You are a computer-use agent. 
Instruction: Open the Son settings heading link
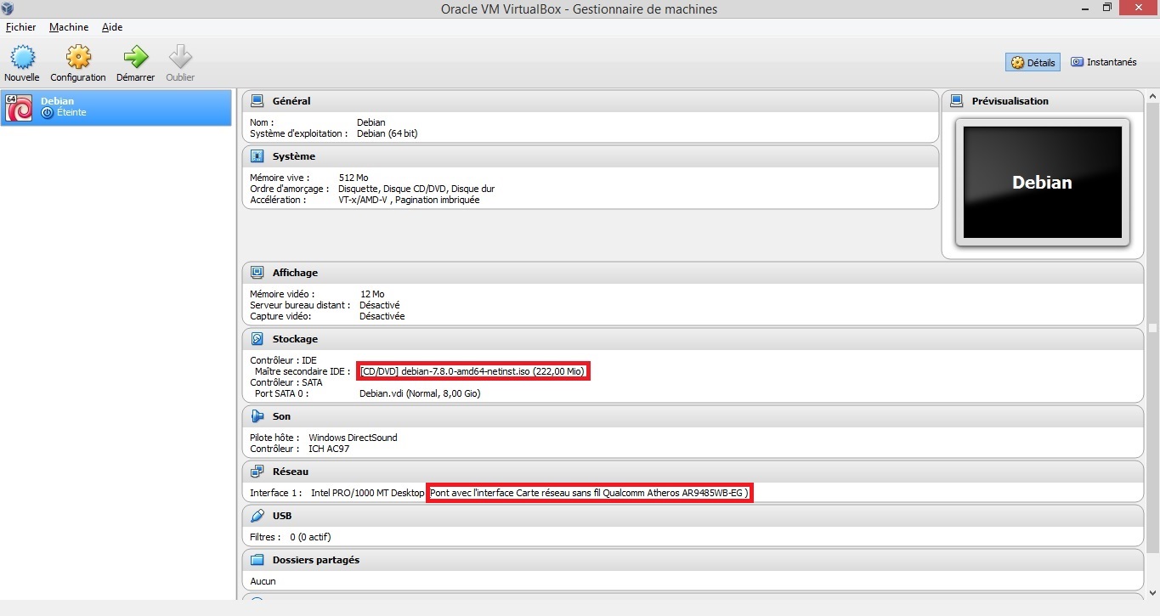tap(281, 416)
